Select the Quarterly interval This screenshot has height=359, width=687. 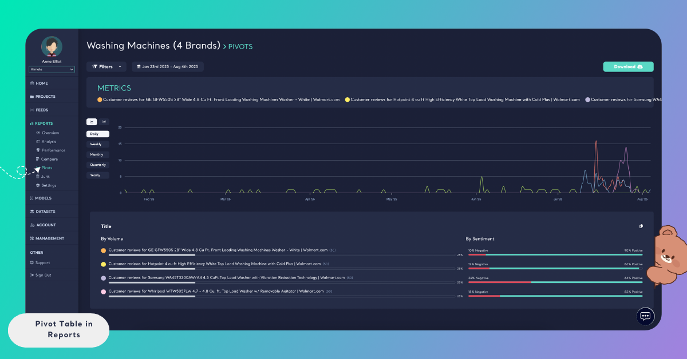coord(98,165)
